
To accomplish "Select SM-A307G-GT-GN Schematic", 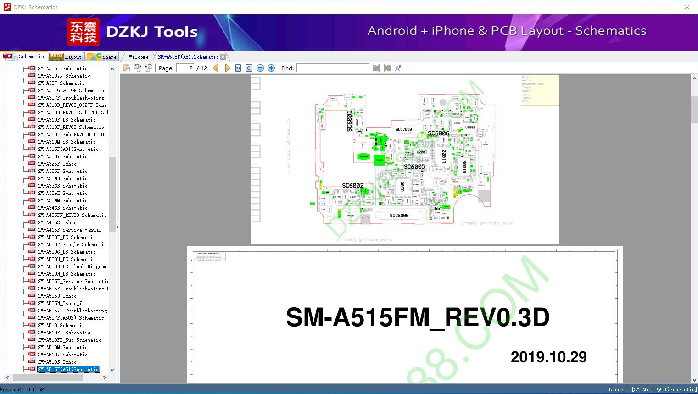I will pos(71,90).
